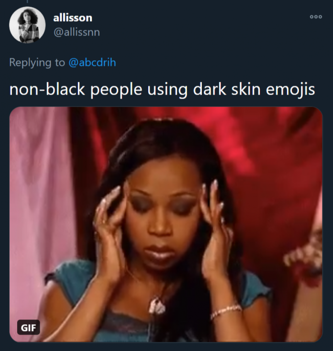Click the 'Replying to' label

coord(37,62)
